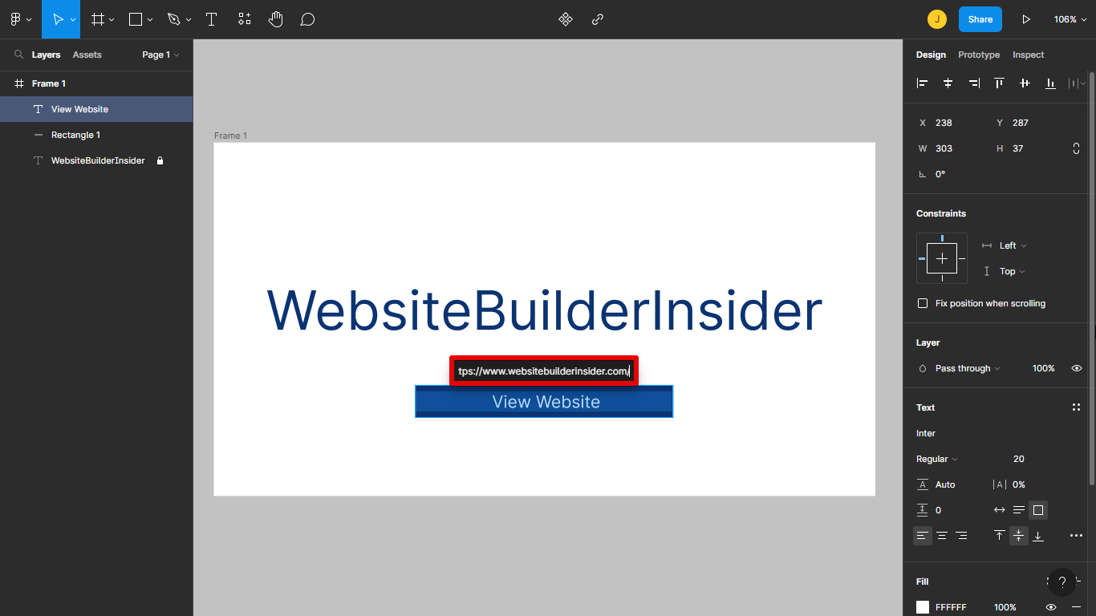
Task: Select the Pen tool
Action: coord(174,19)
